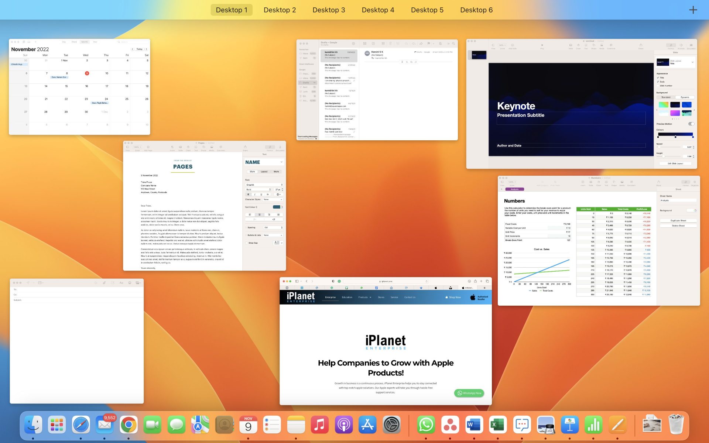This screenshot has width=709, height=443.
Task: Enable Slide Number checkbox in Keynote
Action: click(x=658, y=86)
